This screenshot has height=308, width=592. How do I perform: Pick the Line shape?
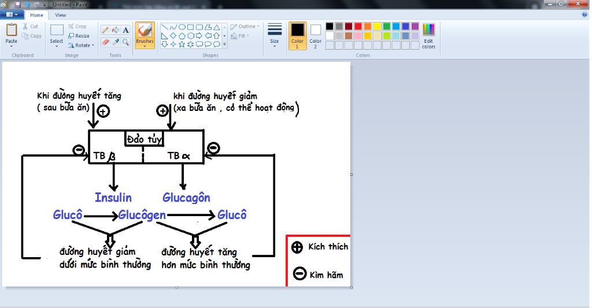(x=165, y=27)
